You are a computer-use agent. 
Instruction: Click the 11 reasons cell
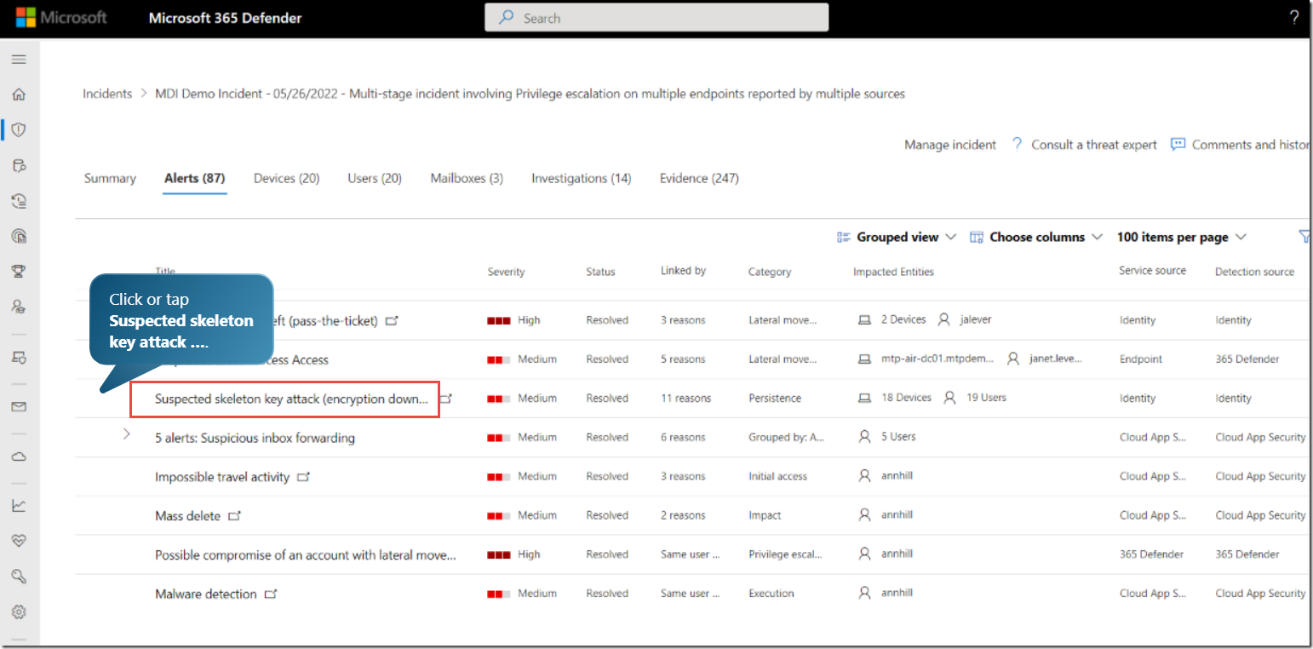click(685, 398)
